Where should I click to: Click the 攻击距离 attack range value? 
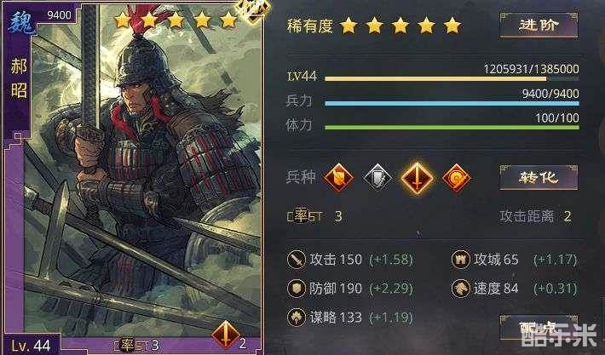click(567, 216)
